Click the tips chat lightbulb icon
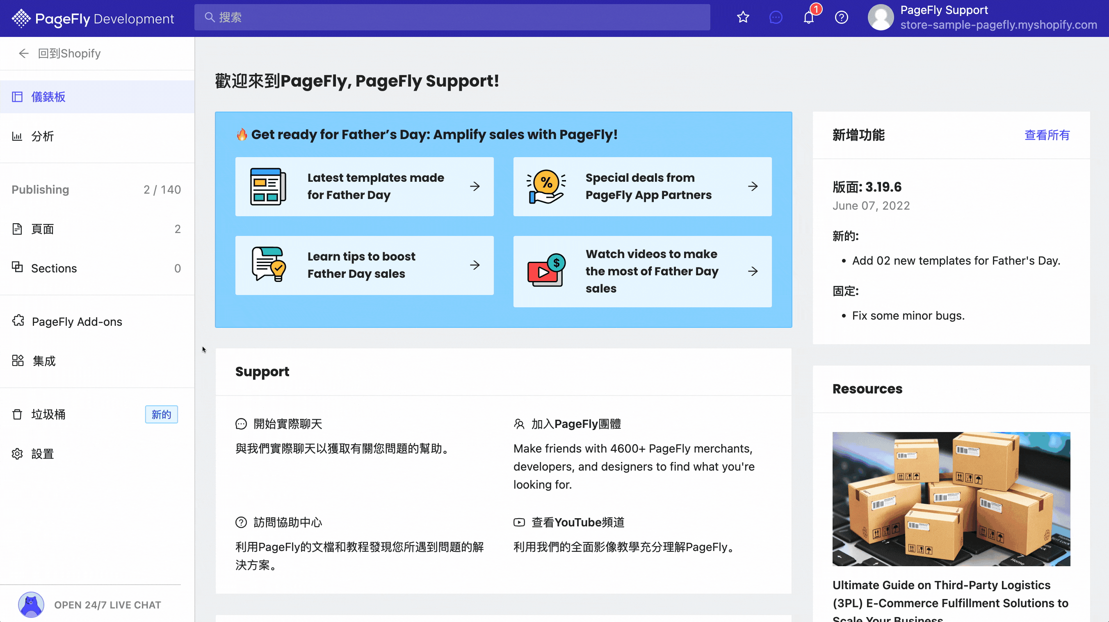Image resolution: width=1109 pixels, height=622 pixels. point(268,265)
